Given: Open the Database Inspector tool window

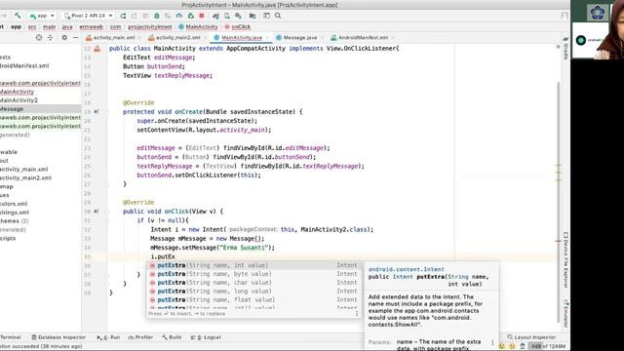Looking at the screenshot, I should point(58,337).
